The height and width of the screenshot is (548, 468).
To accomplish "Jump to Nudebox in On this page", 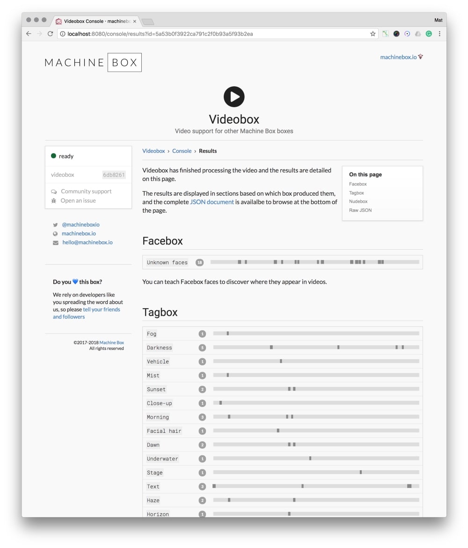I will click(358, 201).
